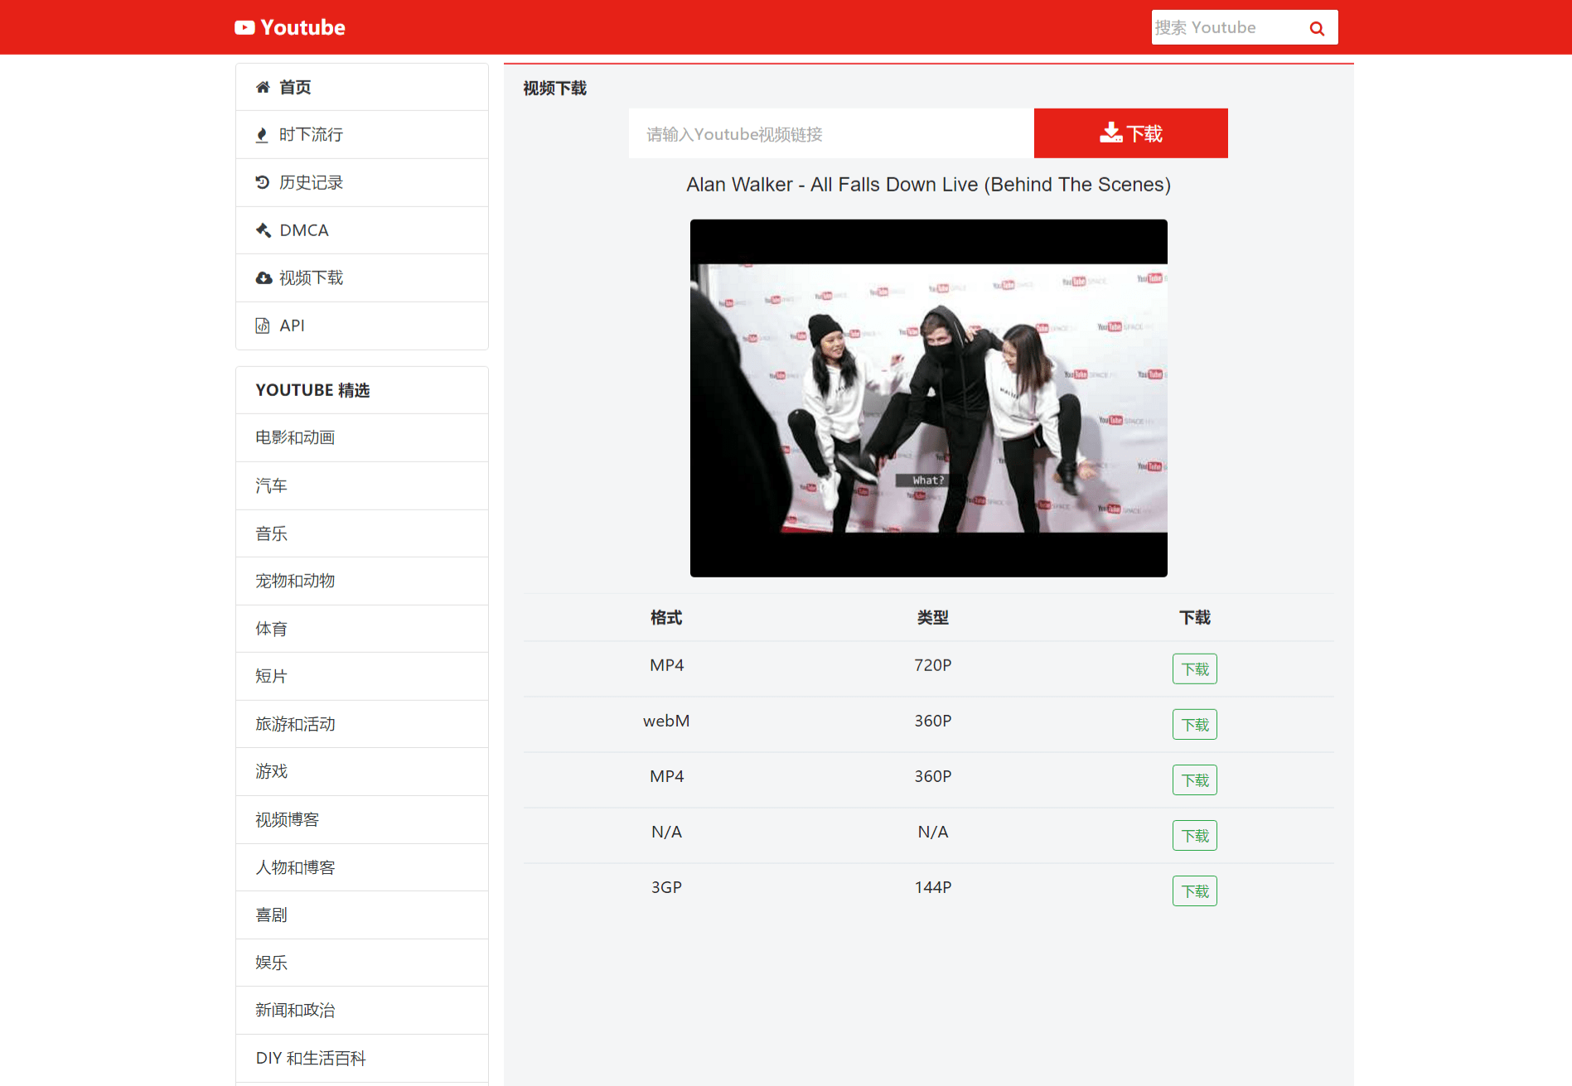
Task: Open the 喜剧 category
Action: click(x=362, y=915)
